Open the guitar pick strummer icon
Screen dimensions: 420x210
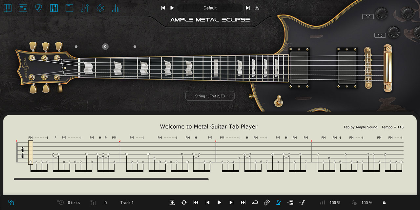click(x=38, y=8)
